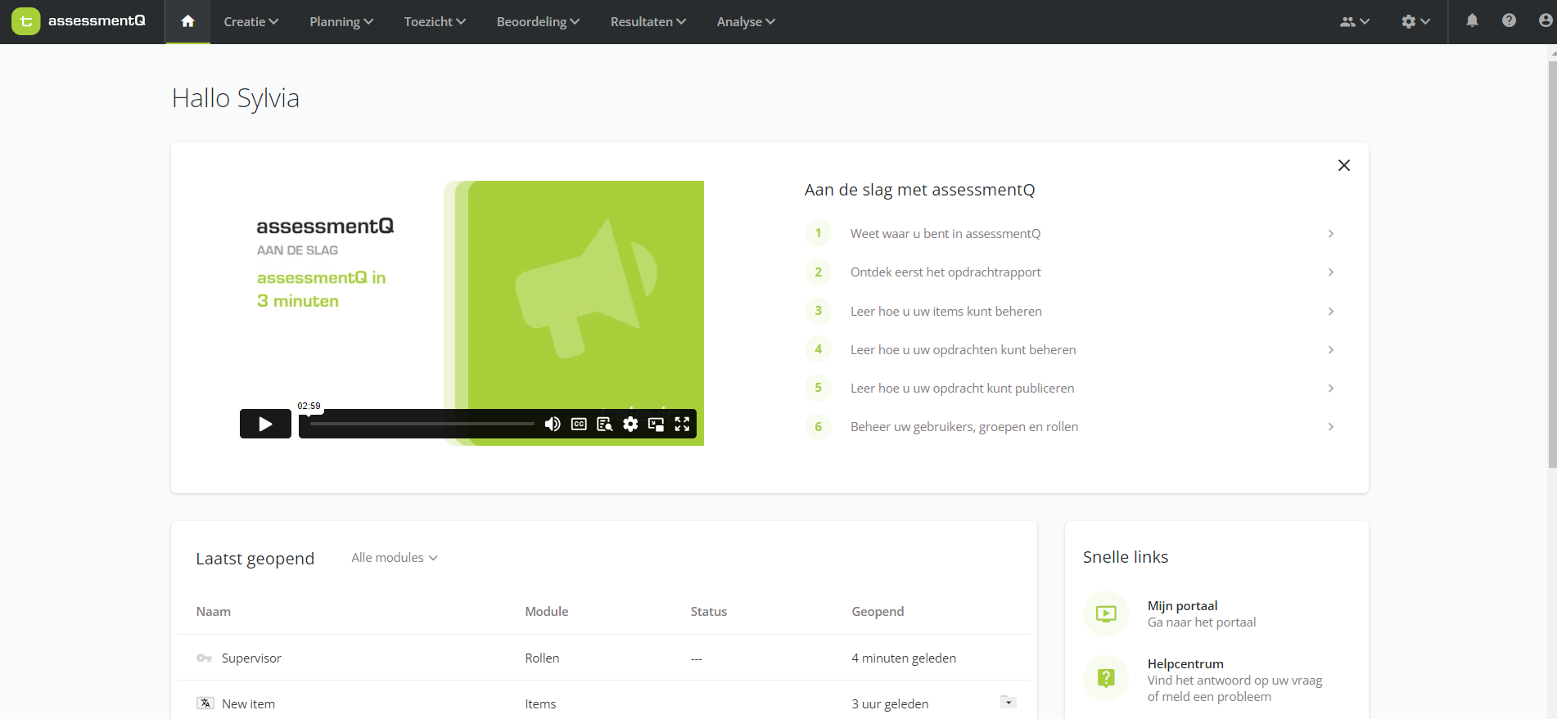Open the Mijn portaal quick link
This screenshot has height=719, width=1557.
pyautogui.click(x=1202, y=614)
